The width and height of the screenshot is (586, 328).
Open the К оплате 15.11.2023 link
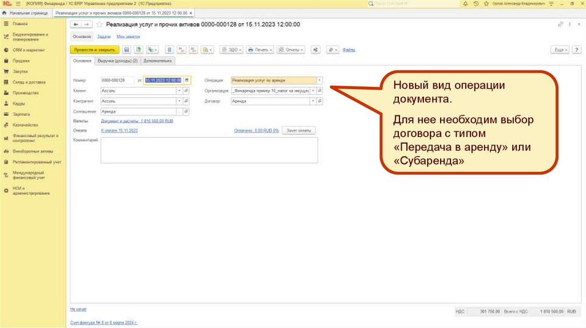(119, 131)
